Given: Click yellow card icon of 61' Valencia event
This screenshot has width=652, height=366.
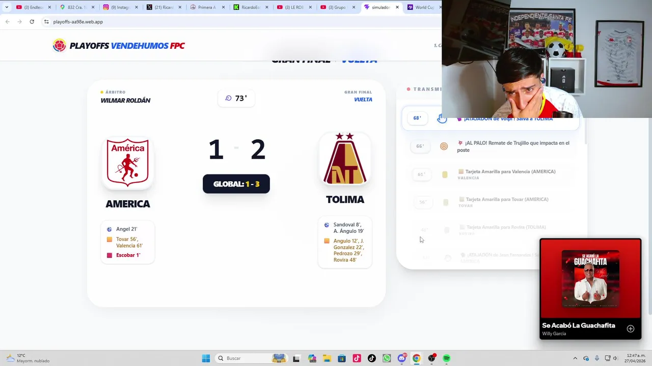Looking at the screenshot, I should point(445,174).
